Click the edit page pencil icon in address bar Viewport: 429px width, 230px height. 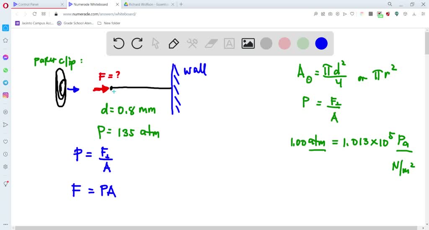tap(323, 14)
